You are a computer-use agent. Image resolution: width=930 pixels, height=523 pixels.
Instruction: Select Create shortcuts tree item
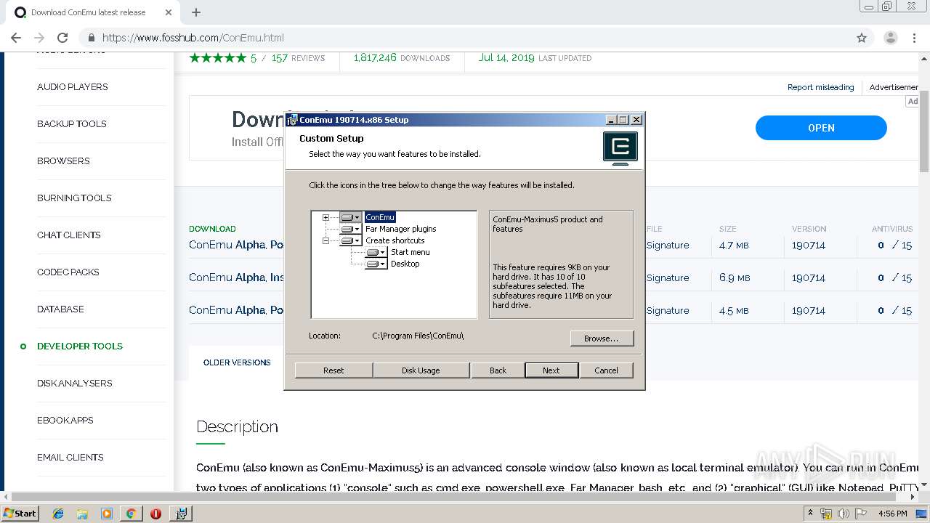click(395, 240)
